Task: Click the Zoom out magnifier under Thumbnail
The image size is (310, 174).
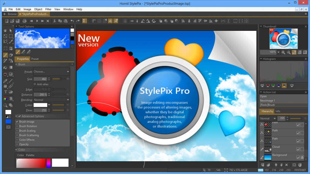Action: 289,52
